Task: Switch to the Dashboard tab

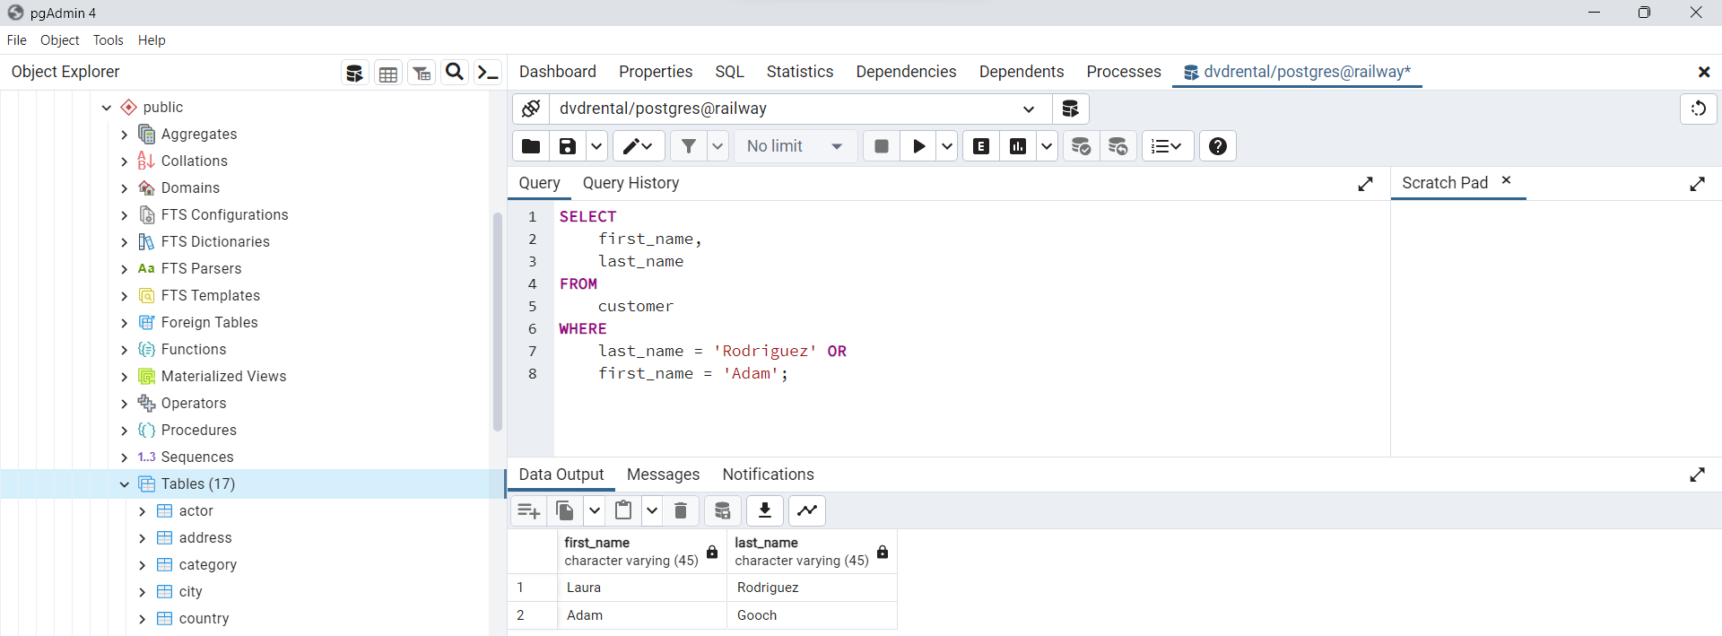Action: pos(558,72)
